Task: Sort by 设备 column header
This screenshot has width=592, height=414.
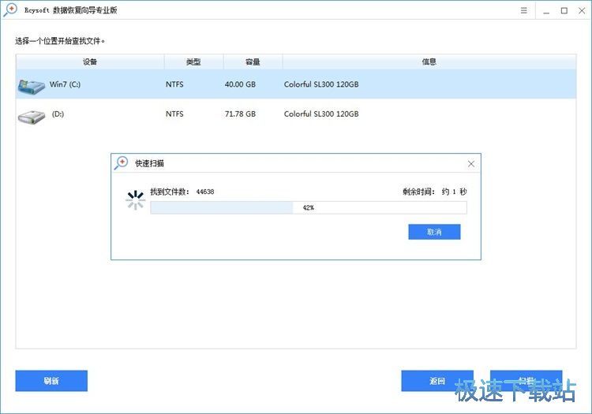Action: (90, 62)
